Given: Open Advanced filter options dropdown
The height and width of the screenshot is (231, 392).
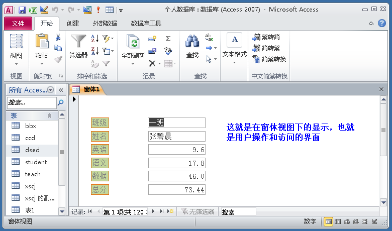Looking at the screenshot, I should pyautogui.click(x=108, y=51).
